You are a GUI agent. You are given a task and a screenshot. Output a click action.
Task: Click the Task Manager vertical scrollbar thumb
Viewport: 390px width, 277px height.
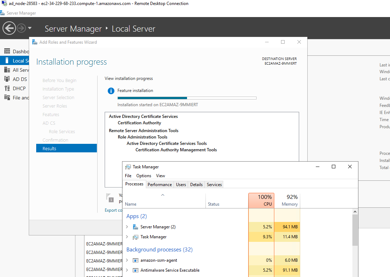point(355,230)
